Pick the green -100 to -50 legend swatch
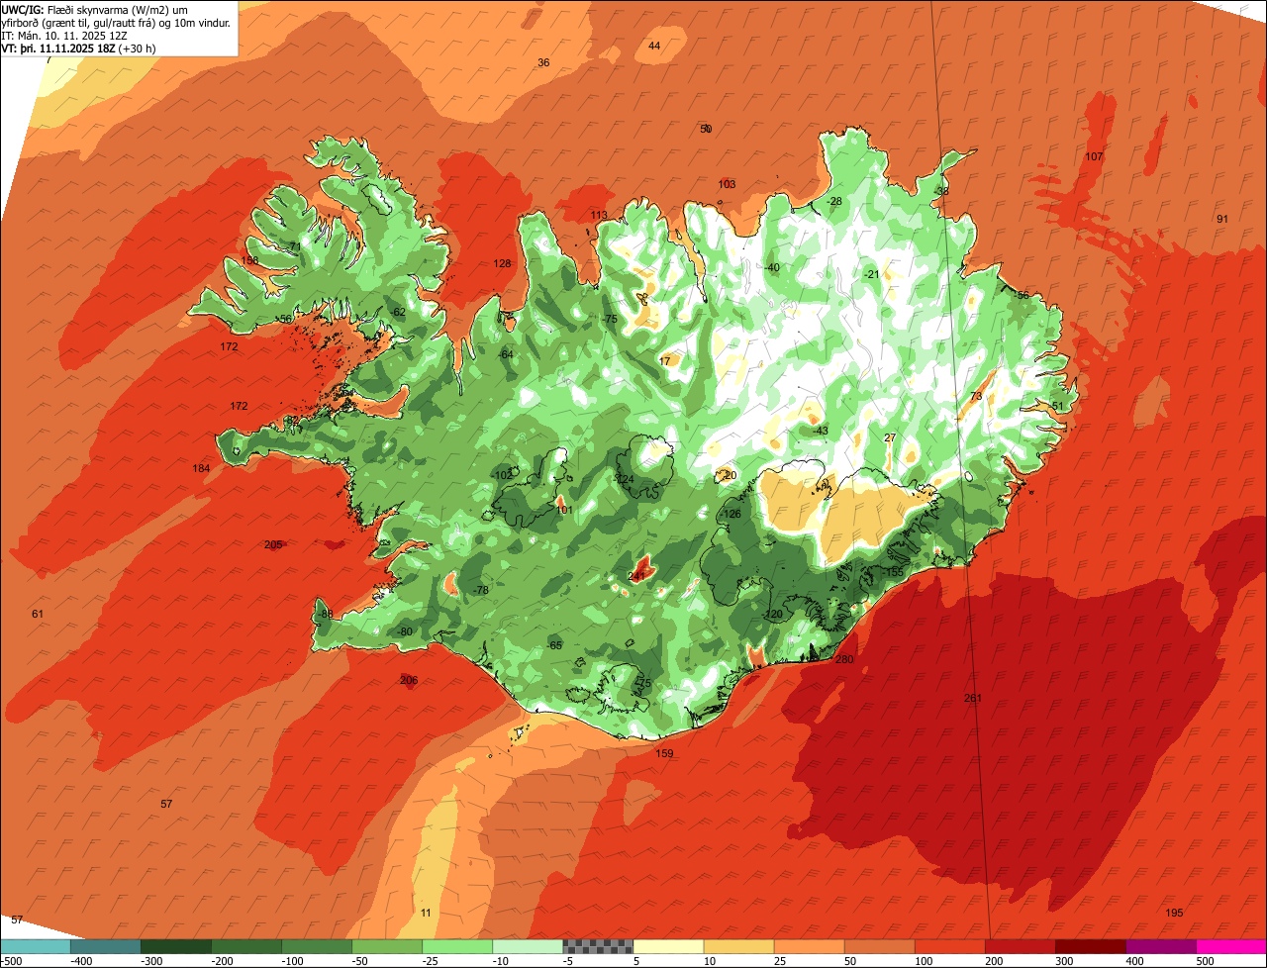 click(x=316, y=946)
